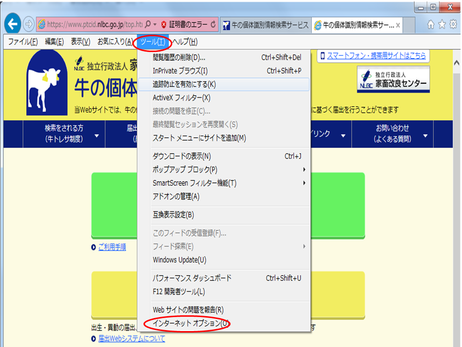Click the NLBC 家畜改良センター logo banner
462x347 pixels.
coord(393,79)
